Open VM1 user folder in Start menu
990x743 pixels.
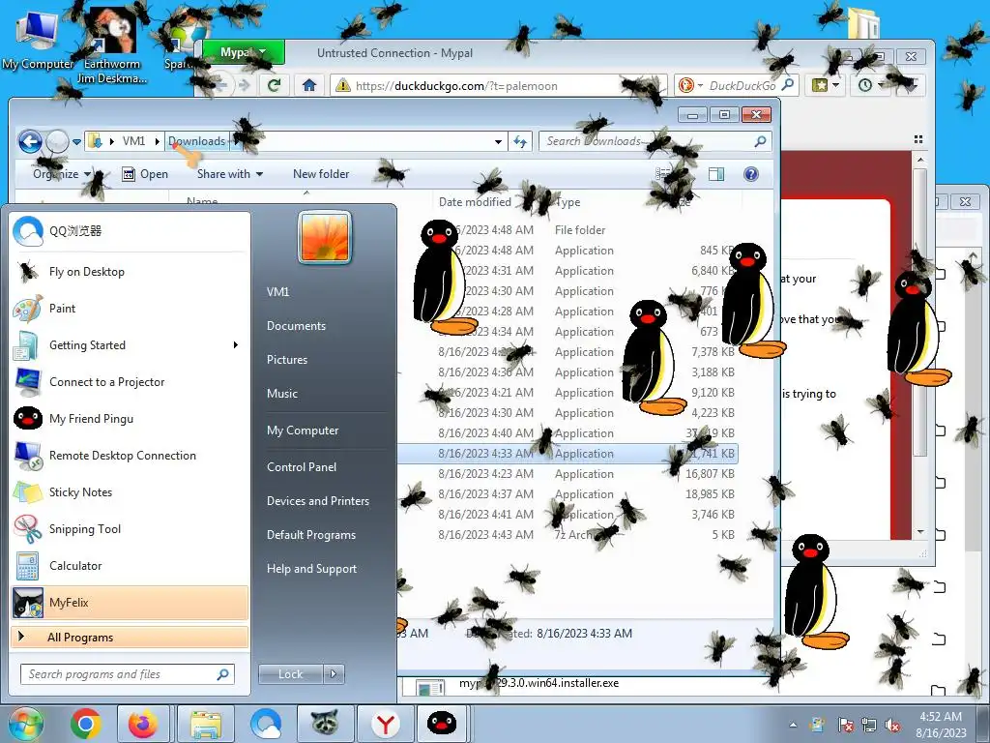click(277, 292)
